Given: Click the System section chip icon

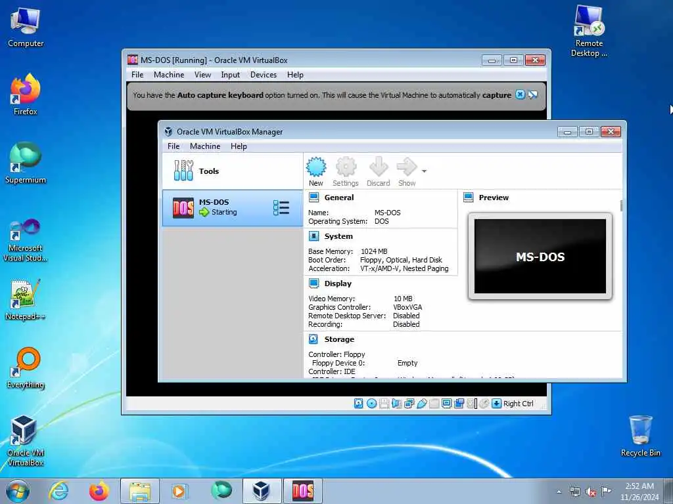Looking at the screenshot, I should [313, 236].
